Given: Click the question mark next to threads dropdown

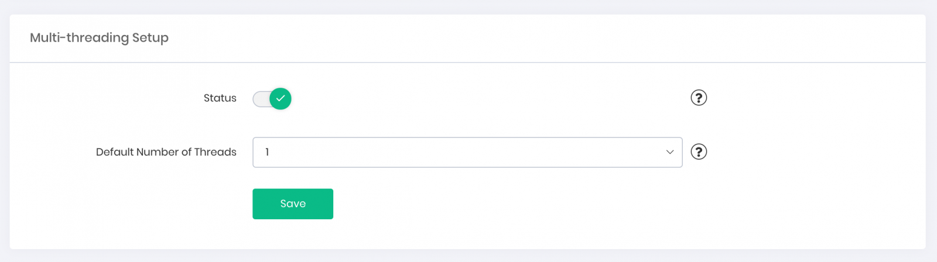Looking at the screenshot, I should (x=699, y=152).
